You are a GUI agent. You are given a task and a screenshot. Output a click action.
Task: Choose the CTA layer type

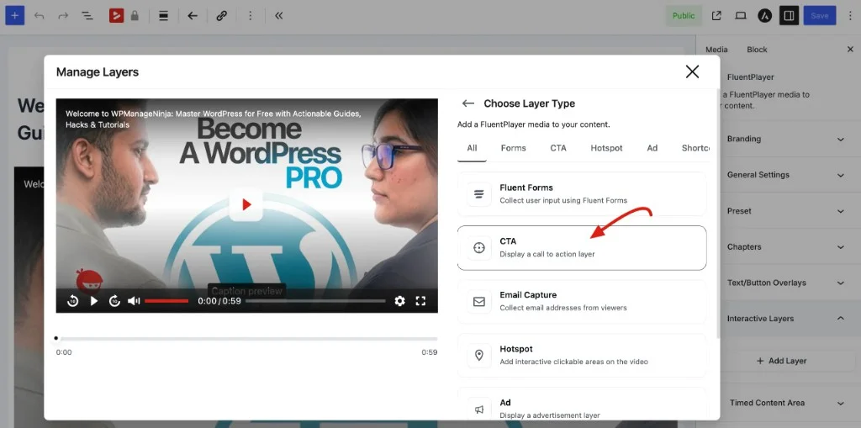click(x=582, y=248)
